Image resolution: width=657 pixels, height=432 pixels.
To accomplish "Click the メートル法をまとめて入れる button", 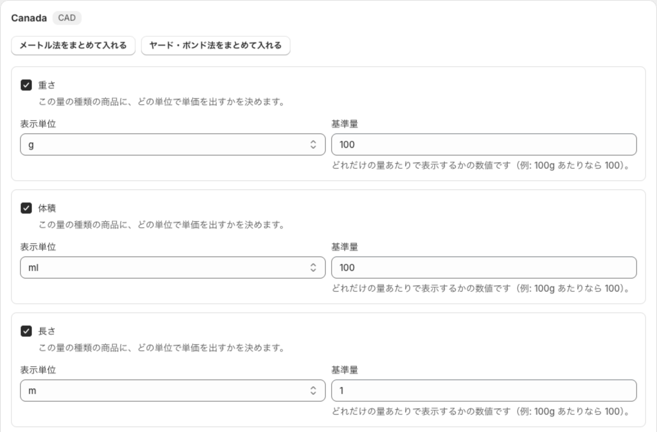I will coord(73,45).
